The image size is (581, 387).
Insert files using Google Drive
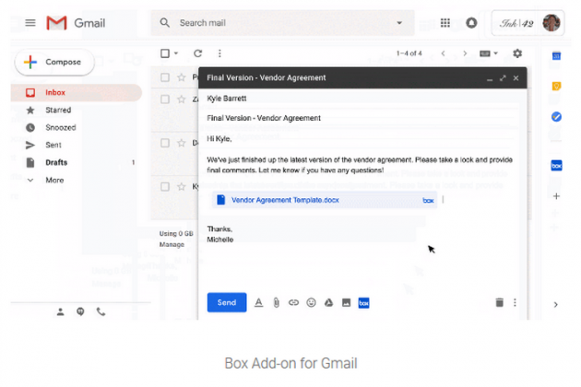pos(328,302)
